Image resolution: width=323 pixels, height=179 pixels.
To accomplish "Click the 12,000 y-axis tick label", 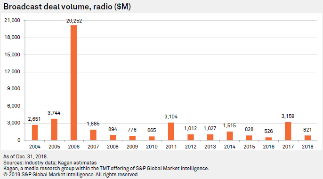I will [12, 72].
